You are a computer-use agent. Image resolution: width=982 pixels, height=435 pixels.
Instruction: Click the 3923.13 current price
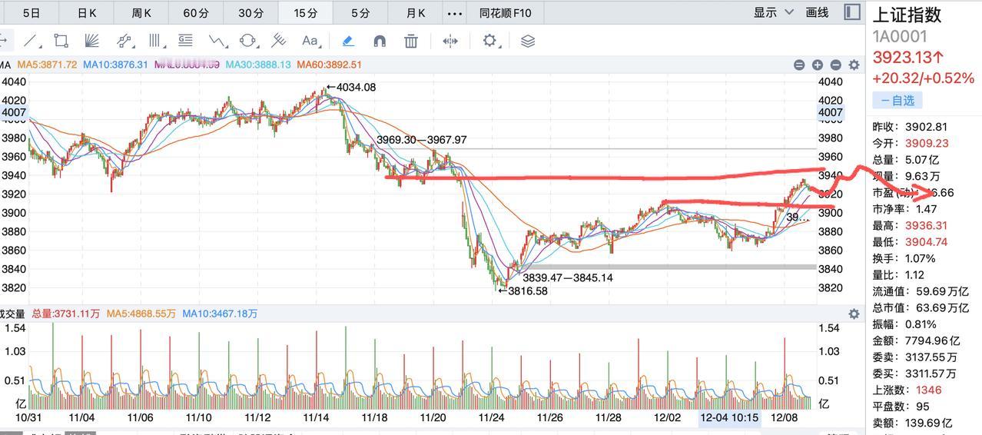point(908,57)
